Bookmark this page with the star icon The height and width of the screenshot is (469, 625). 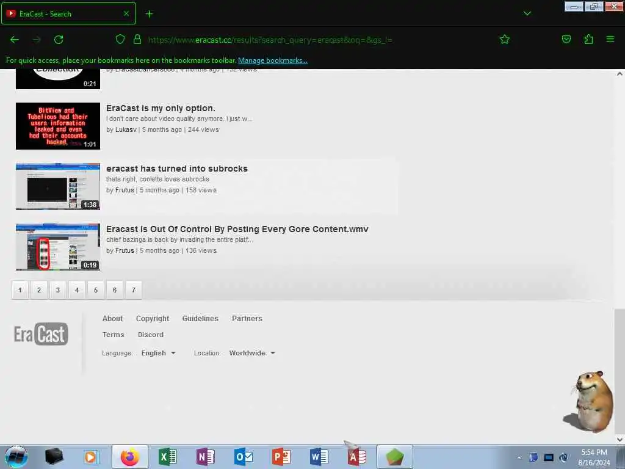coord(505,39)
